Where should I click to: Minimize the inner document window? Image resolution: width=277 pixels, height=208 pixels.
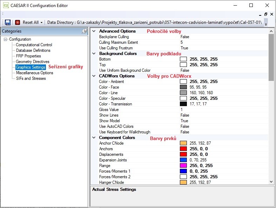click(260, 15)
